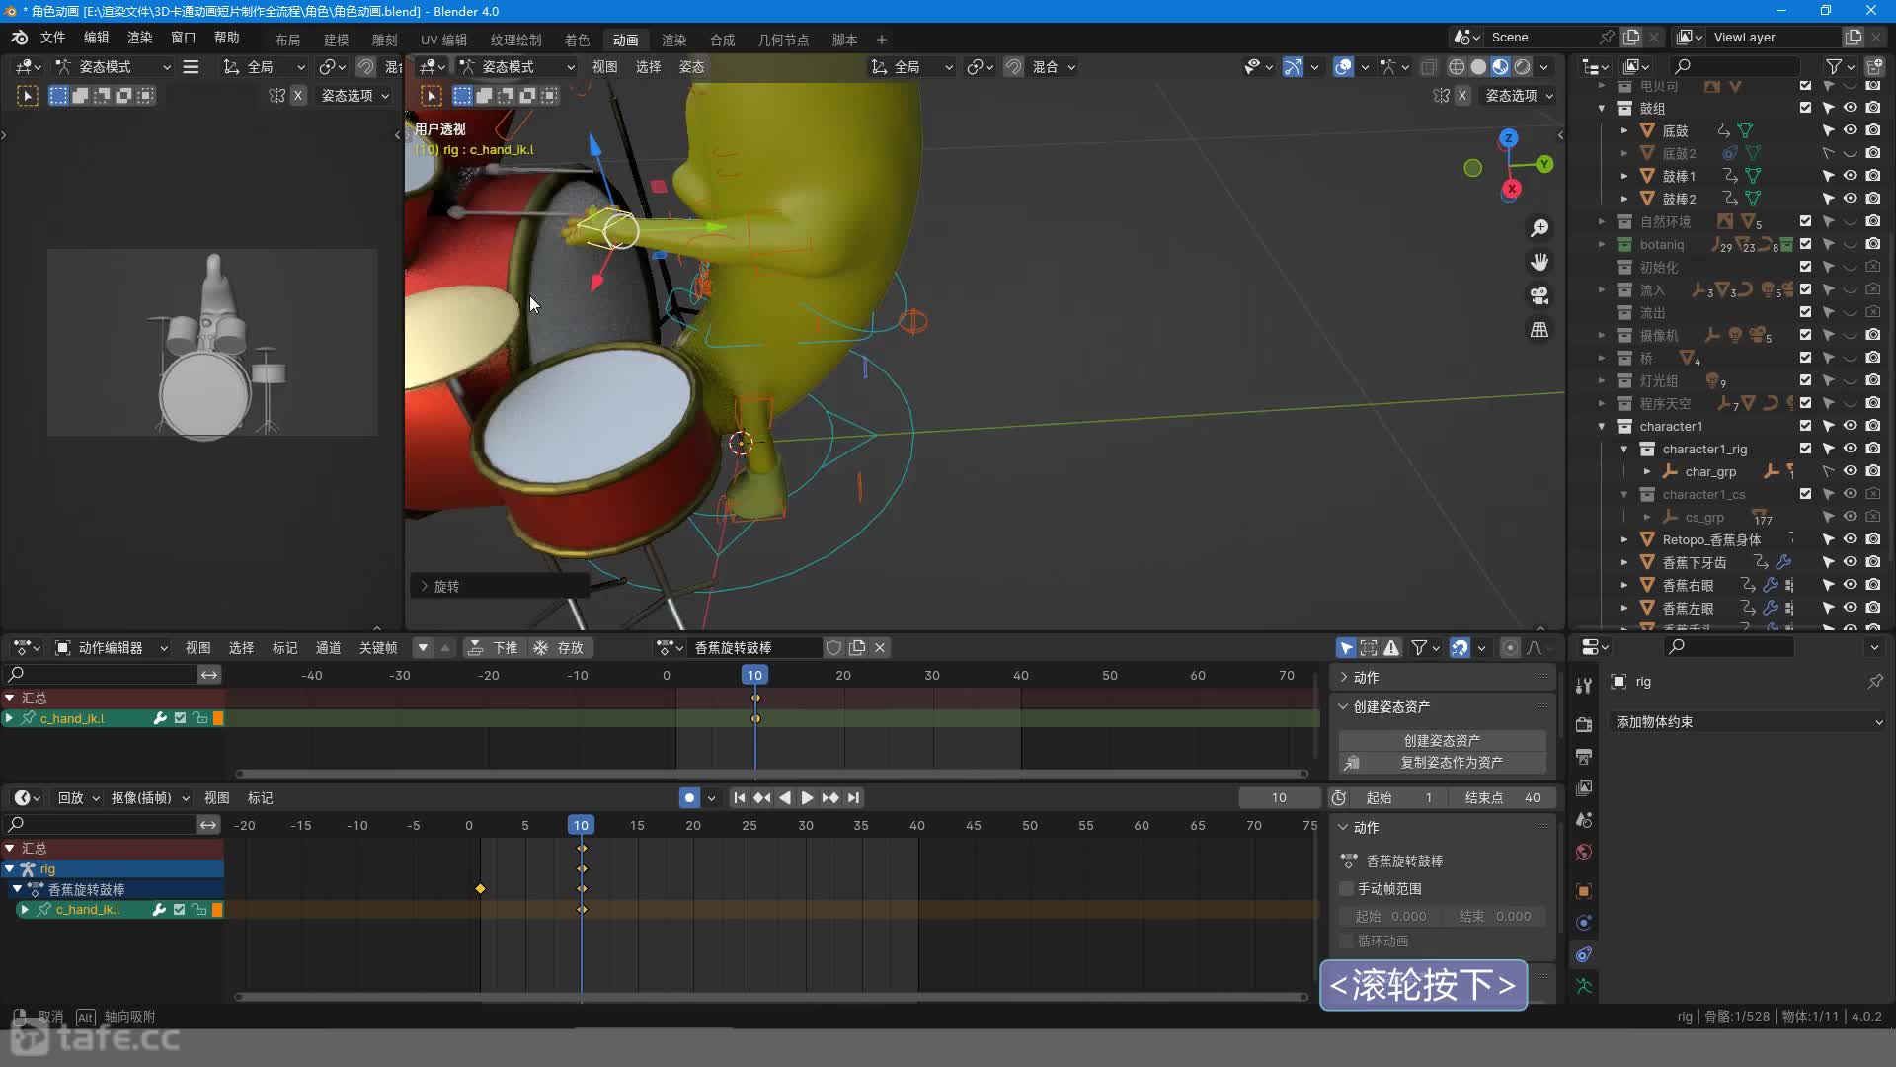Open the 文件 menu
1896x1067 pixels.
(52, 38)
